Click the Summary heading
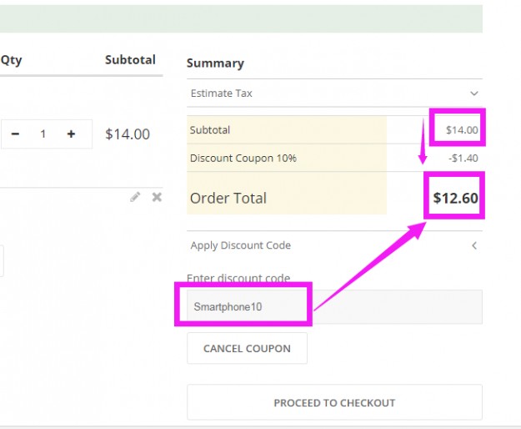The width and height of the screenshot is (521, 429). tap(215, 63)
